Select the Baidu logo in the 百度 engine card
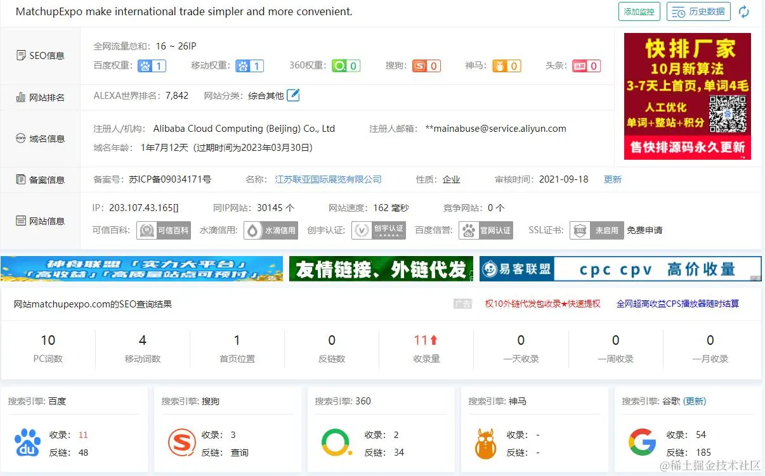 pyautogui.click(x=27, y=443)
